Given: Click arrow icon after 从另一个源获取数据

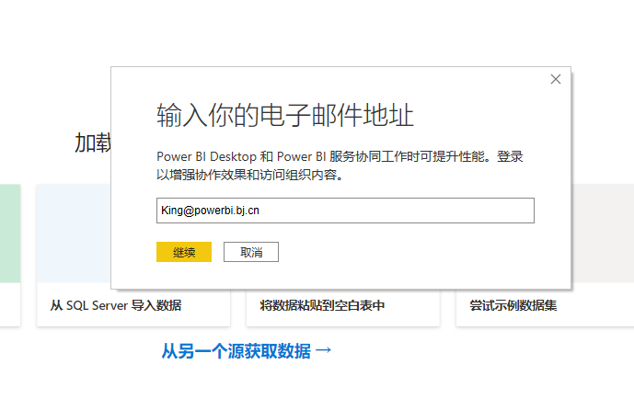Looking at the screenshot, I should pos(323,350).
